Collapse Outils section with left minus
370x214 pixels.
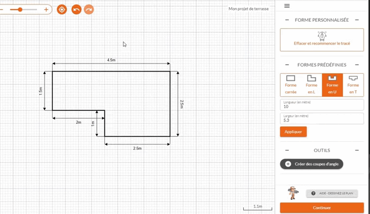(x=287, y=150)
